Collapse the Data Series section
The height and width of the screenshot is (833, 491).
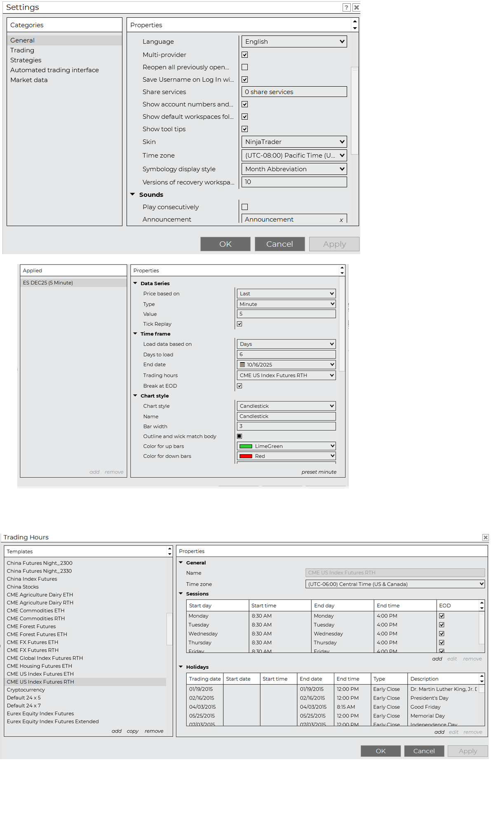tap(135, 283)
